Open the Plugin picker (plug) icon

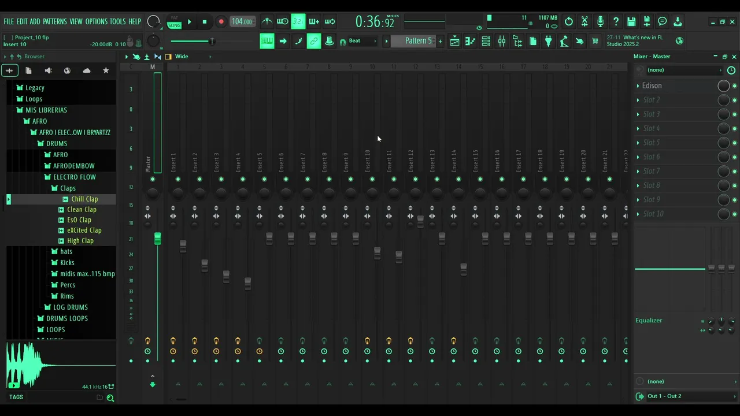(549, 41)
